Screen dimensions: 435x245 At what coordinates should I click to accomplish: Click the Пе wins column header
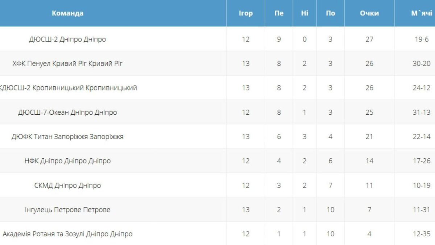(x=279, y=13)
